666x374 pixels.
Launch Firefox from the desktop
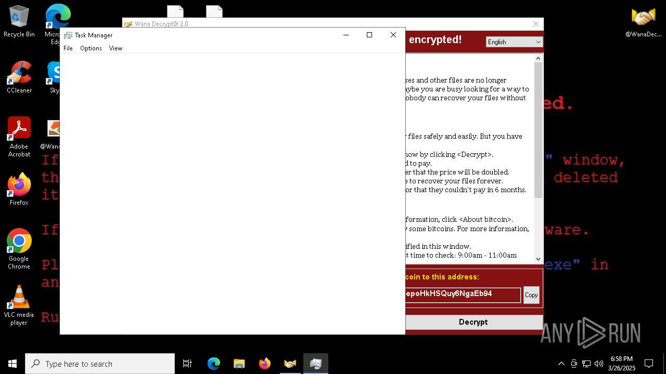click(19, 189)
